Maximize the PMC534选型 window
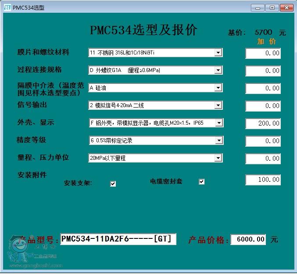The width and height of the screenshot is (297, 274). [272, 7]
